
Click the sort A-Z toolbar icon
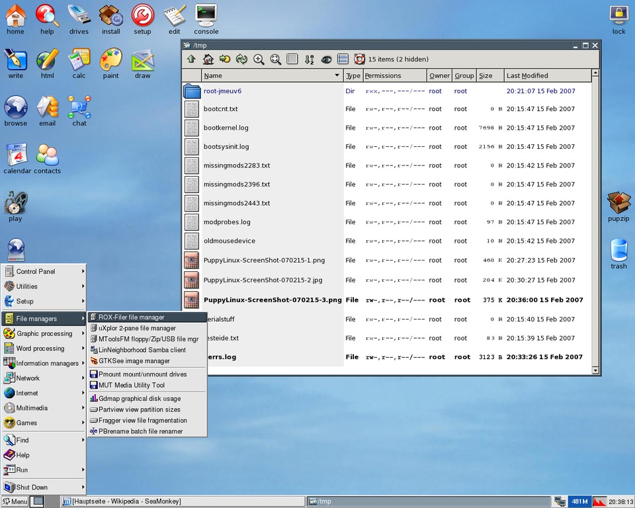point(309,60)
